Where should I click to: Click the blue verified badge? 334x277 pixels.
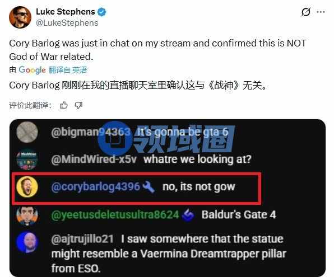(101, 12)
